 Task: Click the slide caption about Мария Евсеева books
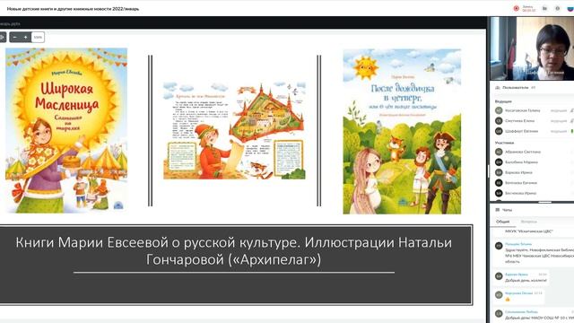[234, 251]
